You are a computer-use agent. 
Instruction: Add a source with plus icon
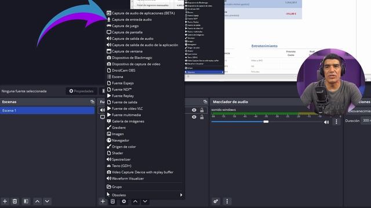pos(103,201)
